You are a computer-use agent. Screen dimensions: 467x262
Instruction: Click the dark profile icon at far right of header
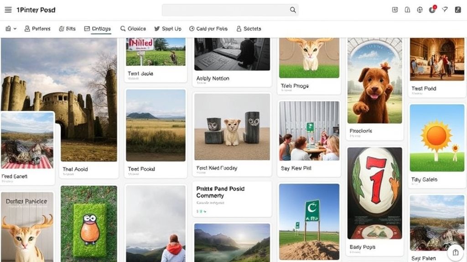click(x=458, y=10)
